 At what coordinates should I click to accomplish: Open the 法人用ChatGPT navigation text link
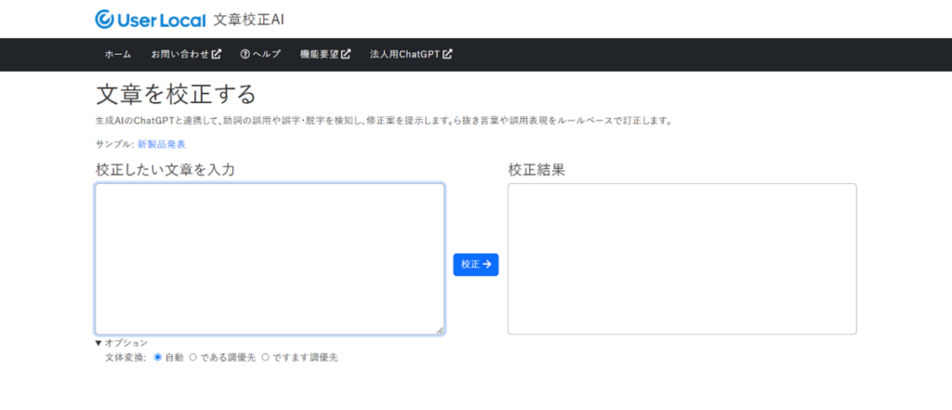pos(404,54)
